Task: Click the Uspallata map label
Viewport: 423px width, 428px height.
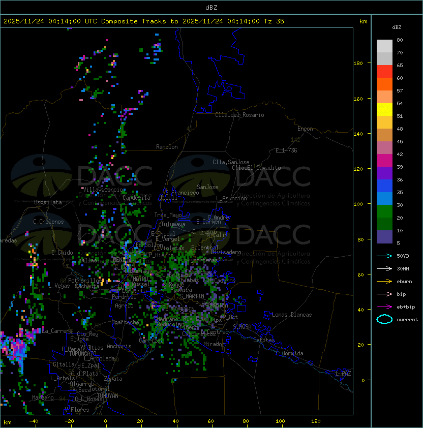Action: point(48,202)
